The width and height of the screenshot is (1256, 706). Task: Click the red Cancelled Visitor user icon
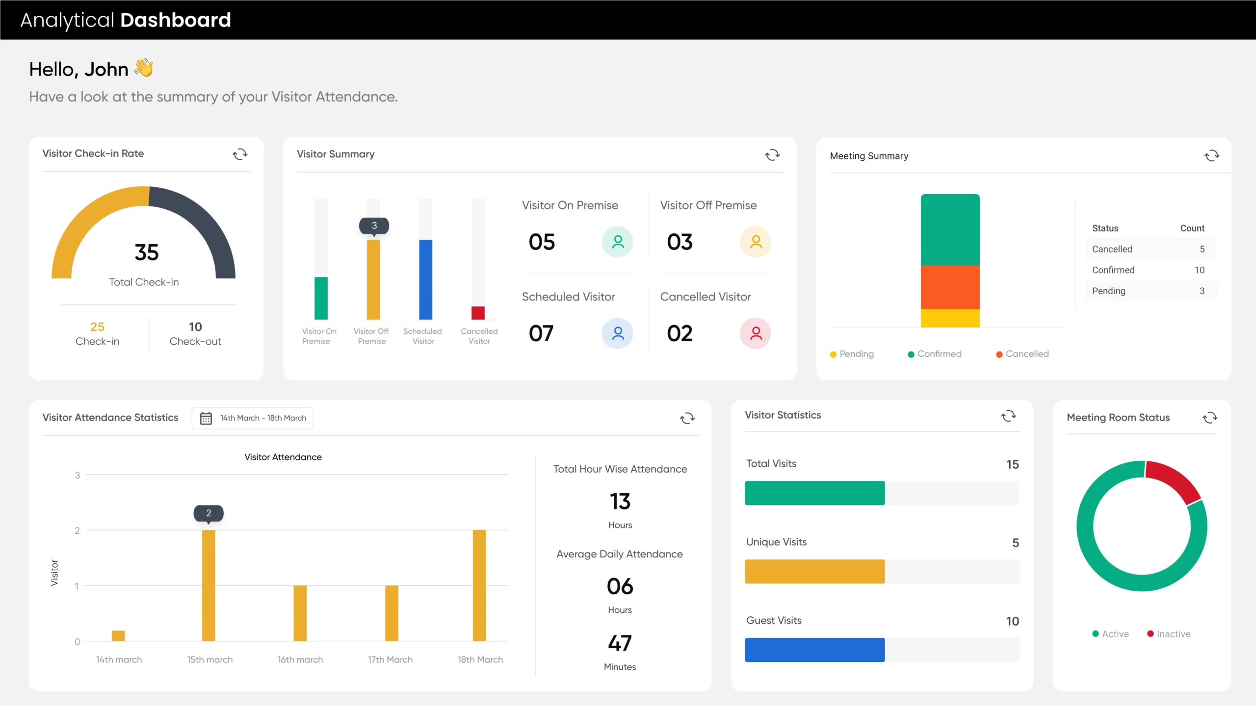756,333
